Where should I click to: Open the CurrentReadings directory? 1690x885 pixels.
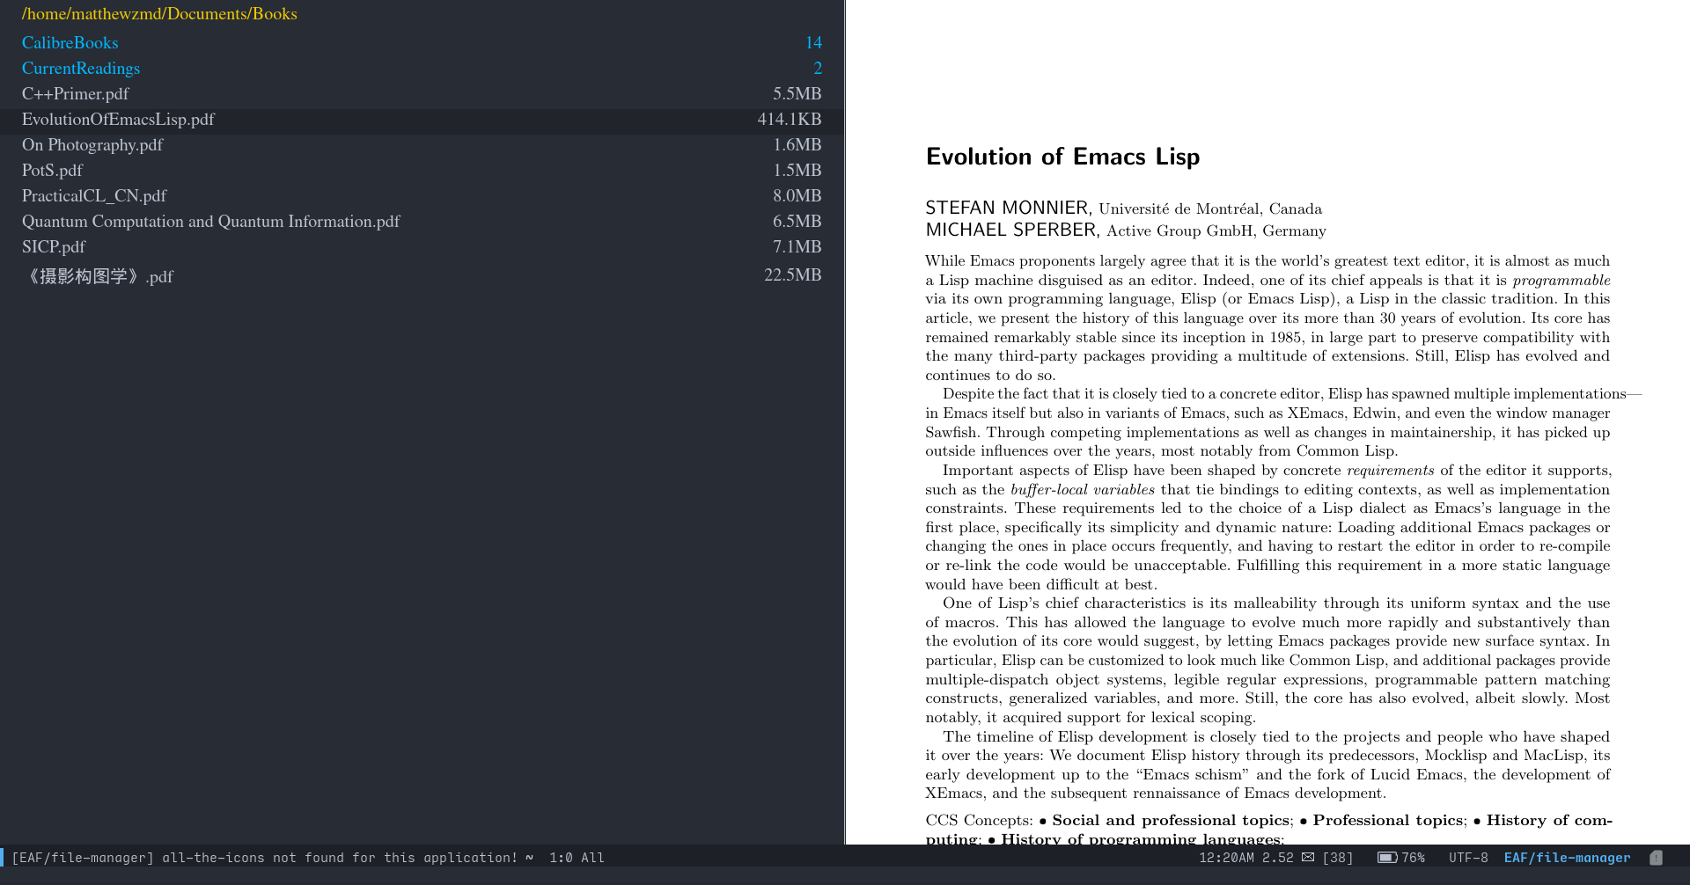coord(81,69)
